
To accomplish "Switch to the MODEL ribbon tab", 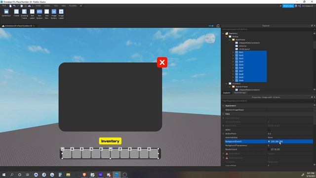I will point(47,6).
